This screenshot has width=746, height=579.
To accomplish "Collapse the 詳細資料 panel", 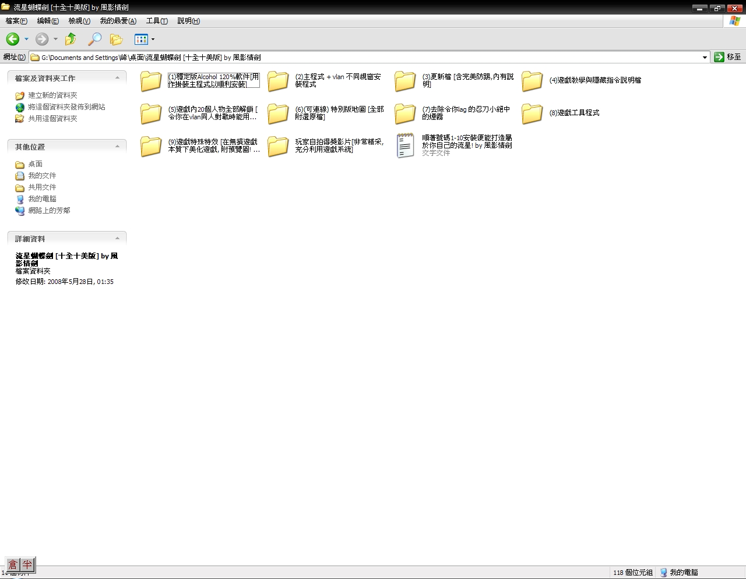I will coord(117,239).
